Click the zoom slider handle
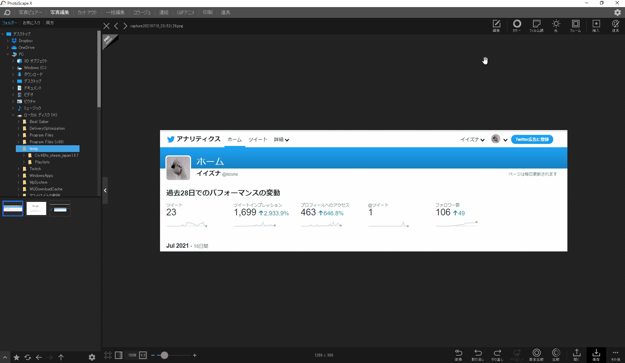The height and width of the screenshot is (363, 625). [x=164, y=355]
